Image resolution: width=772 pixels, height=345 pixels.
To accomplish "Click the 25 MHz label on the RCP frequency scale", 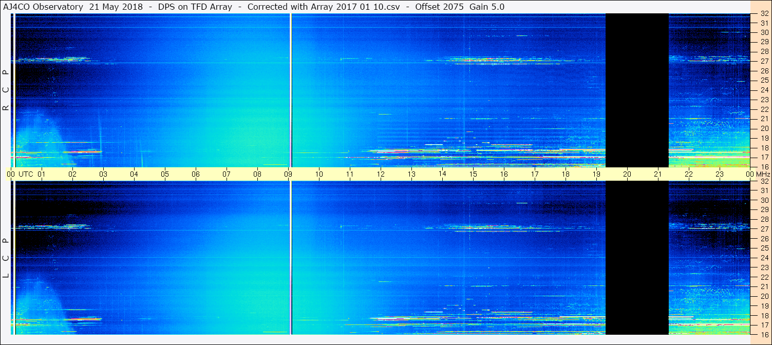I will [x=764, y=80].
